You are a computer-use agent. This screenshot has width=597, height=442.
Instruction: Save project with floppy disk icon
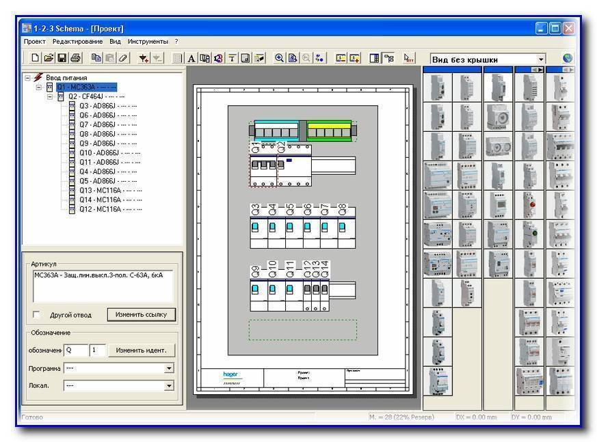coord(62,59)
